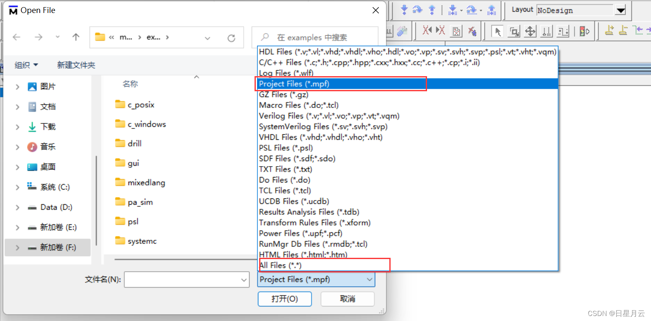This screenshot has width=651, height=321.
Task: Expand the 系统 (C:) drive node
Action: pos(18,187)
